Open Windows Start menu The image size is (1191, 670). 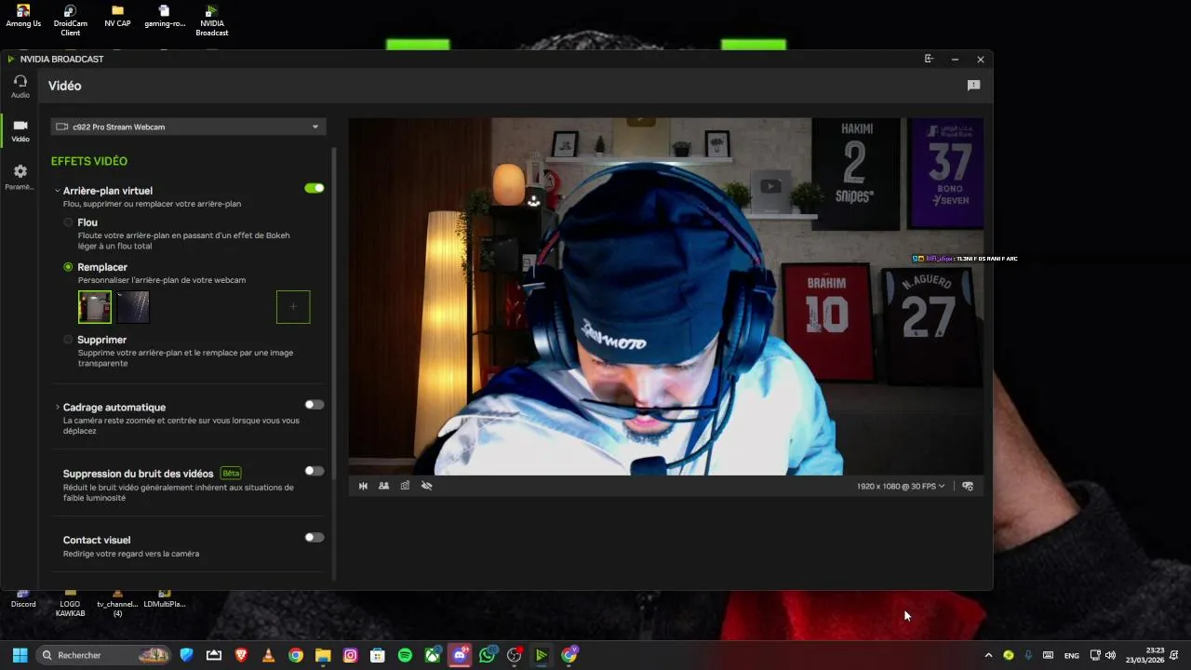(20, 655)
